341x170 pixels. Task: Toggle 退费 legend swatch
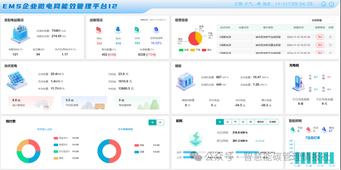(137, 152)
